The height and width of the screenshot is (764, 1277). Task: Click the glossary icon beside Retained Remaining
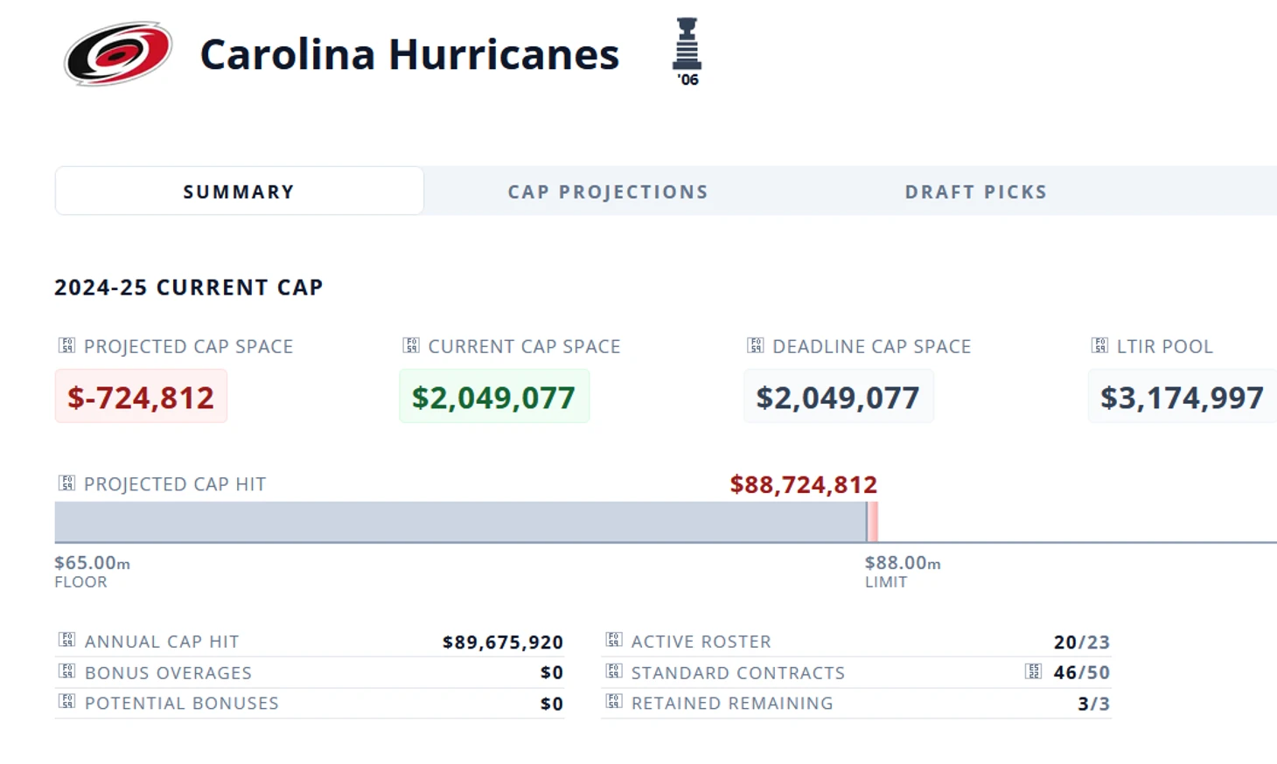point(614,703)
